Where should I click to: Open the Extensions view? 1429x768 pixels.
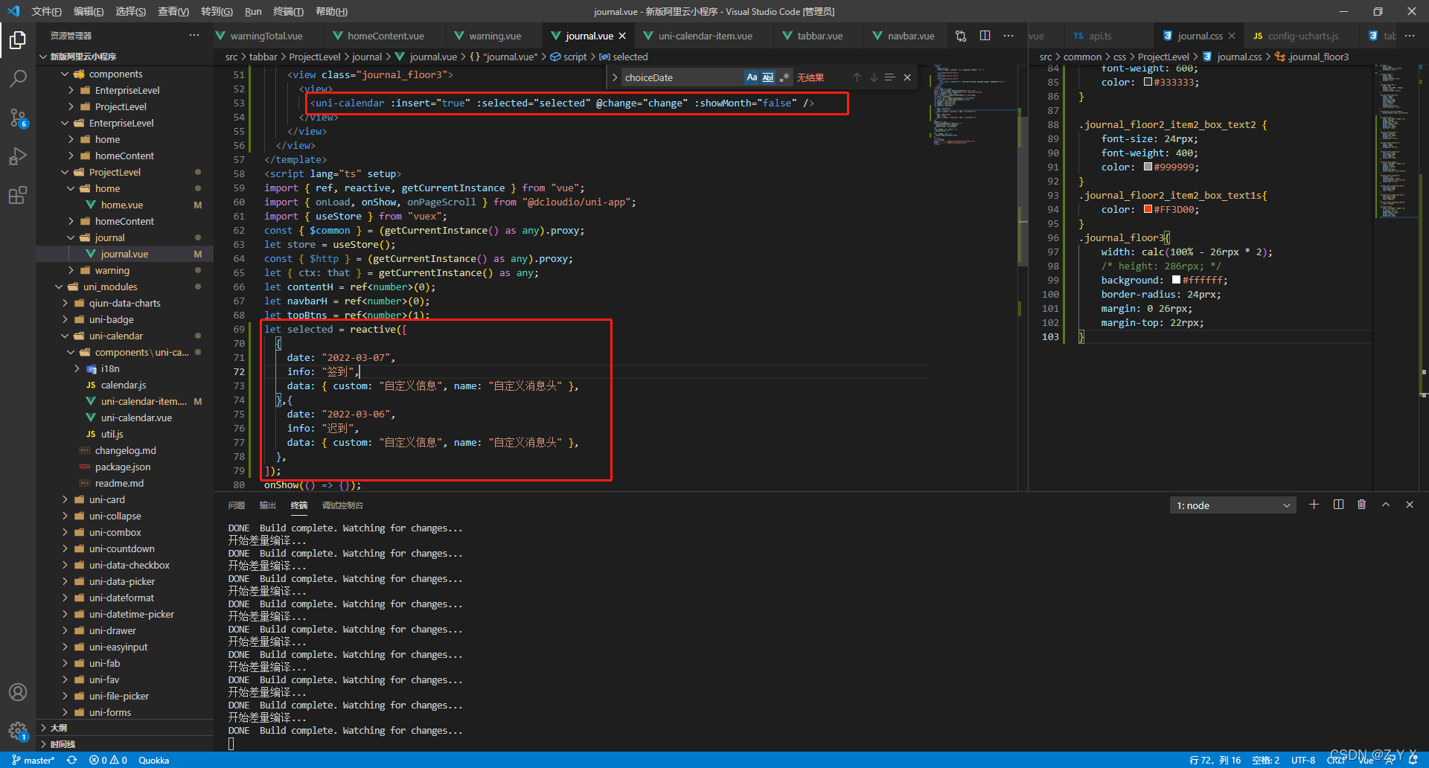point(18,195)
